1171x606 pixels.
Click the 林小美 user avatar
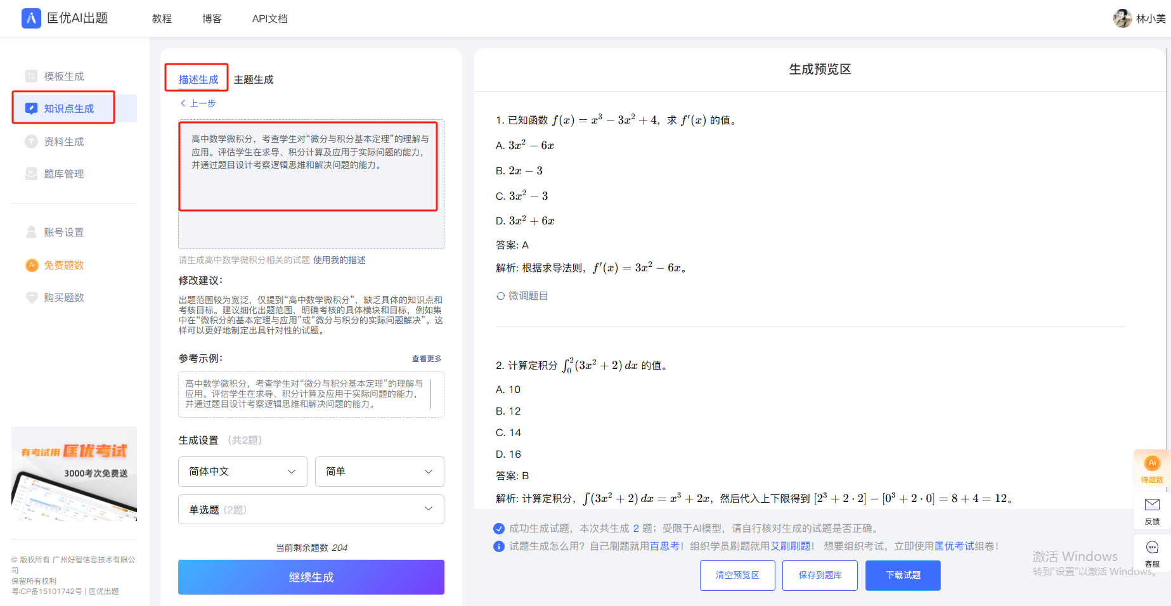[x=1122, y=18]
